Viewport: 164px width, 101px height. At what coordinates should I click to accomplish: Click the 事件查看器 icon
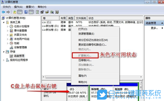[11, 31]
